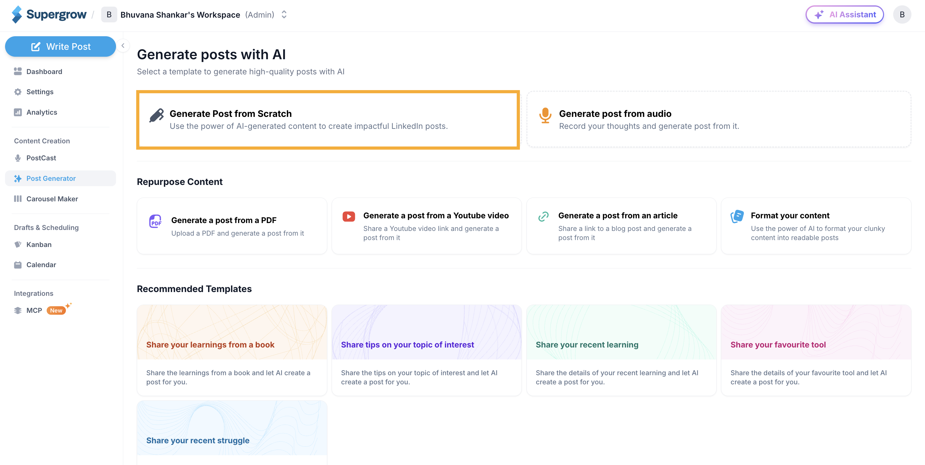925x465 pixels.
Task: Click the Post Generator sparkle icon
Action: pyautogui.click(x=18, y=178)
